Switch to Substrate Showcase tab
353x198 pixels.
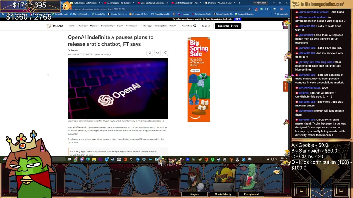point(186,3)
